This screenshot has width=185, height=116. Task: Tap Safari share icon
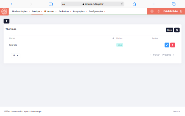134,4
